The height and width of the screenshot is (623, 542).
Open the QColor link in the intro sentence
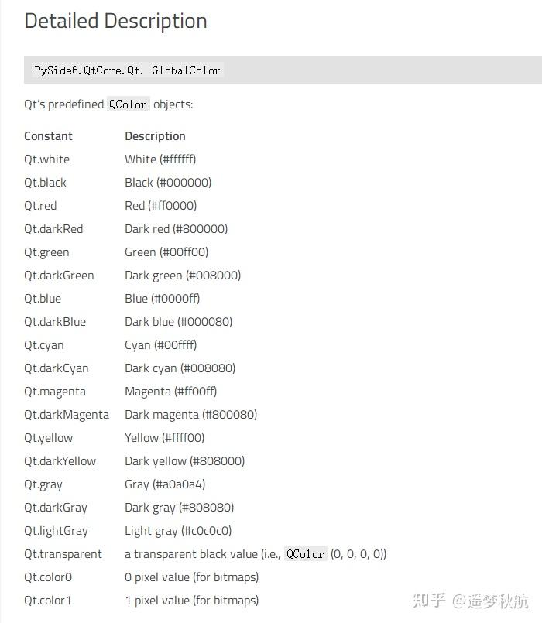tap(128, 104)
